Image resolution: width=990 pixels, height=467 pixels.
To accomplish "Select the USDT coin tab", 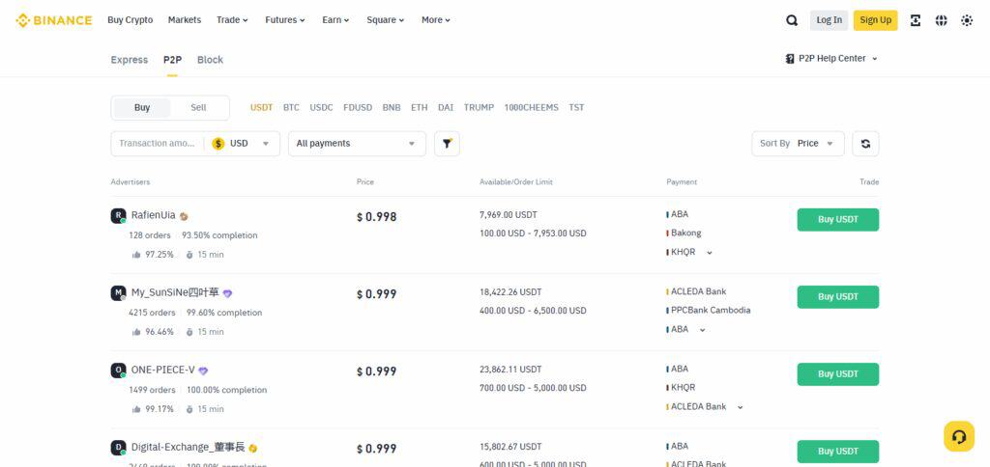I will tap(261, 108).
